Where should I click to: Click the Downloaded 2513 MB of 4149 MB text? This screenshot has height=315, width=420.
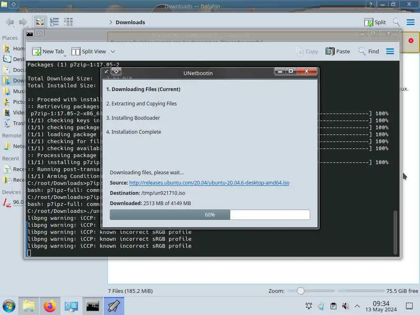tap(151, 203)
